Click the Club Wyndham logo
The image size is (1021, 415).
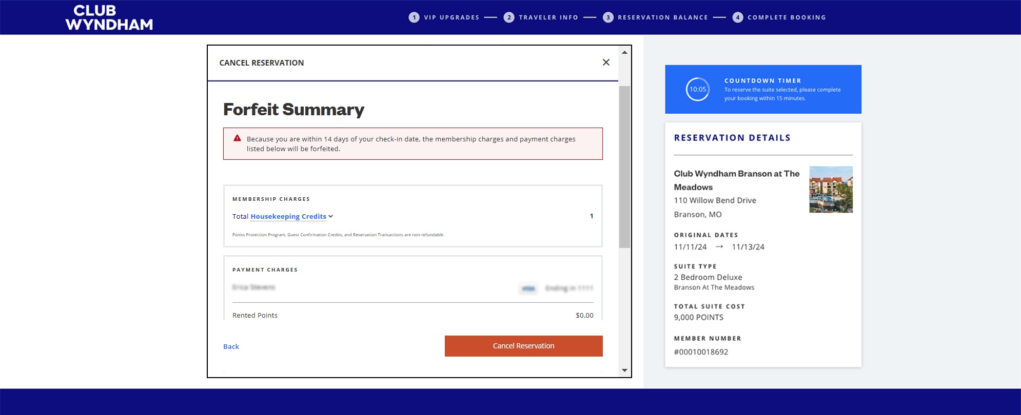point(109,17)
